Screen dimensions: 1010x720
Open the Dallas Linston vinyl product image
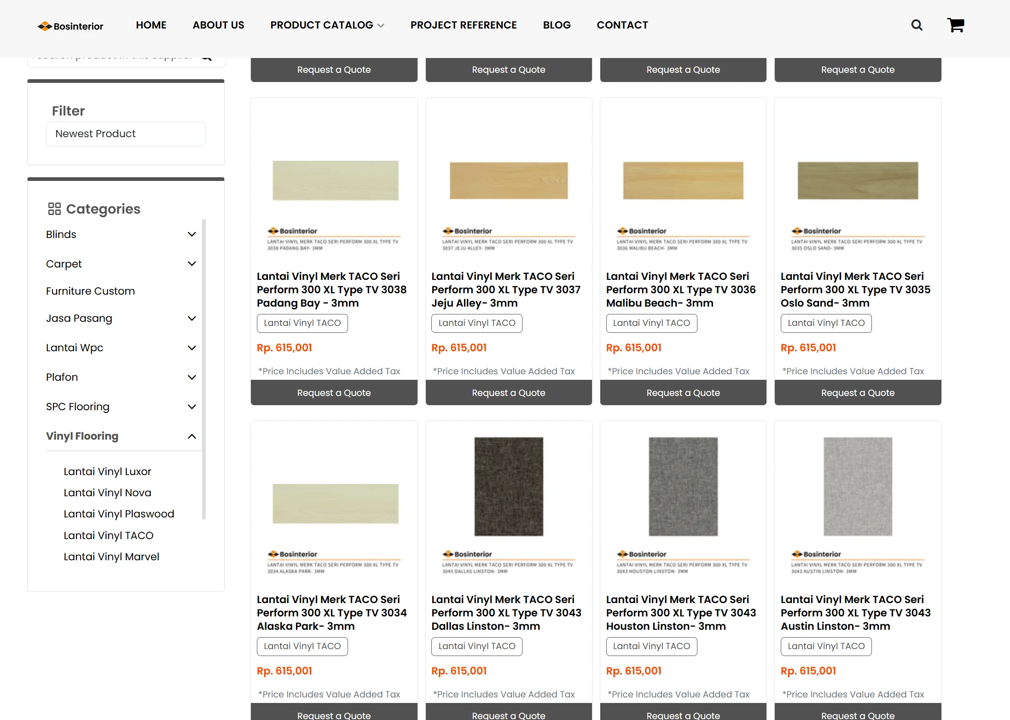(509, 504)
